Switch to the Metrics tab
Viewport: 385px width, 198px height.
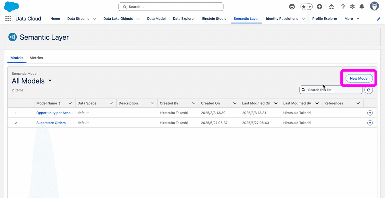(x=36, y=58)
